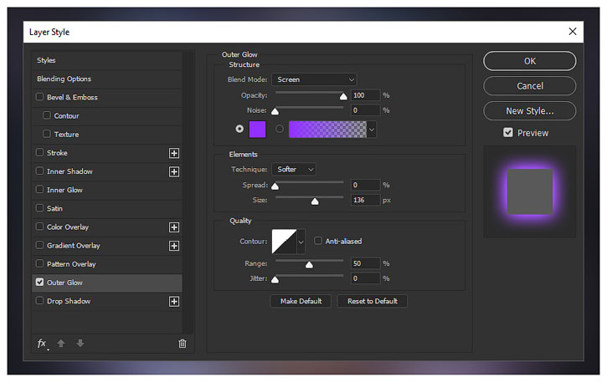Click the contour curve thumbnail

click(284, 242)
